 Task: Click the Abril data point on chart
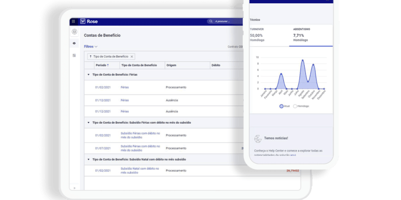tap(281, 74)
